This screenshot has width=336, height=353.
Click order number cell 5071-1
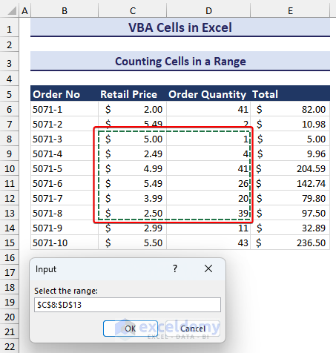coord(65,109)
